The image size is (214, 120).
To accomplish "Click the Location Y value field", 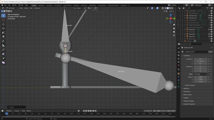I will click(200, 61).
